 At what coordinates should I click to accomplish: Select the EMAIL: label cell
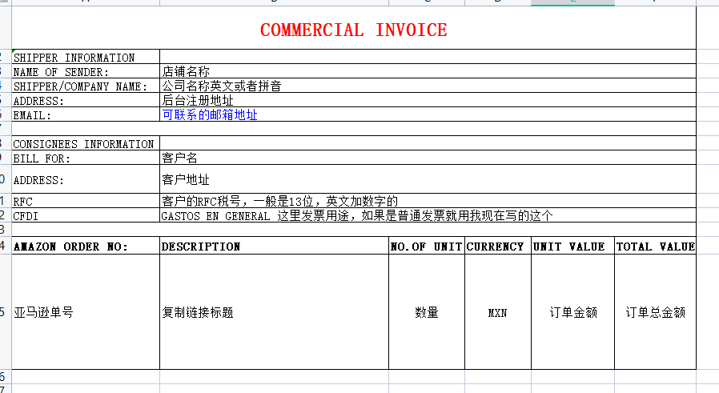[x=86, y=114]
